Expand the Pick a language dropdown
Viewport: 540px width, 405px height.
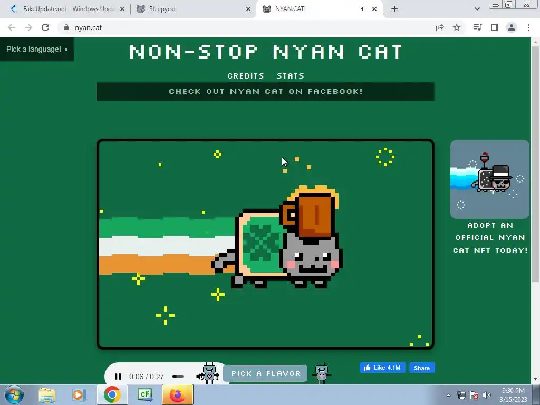[x=37, y=49]
